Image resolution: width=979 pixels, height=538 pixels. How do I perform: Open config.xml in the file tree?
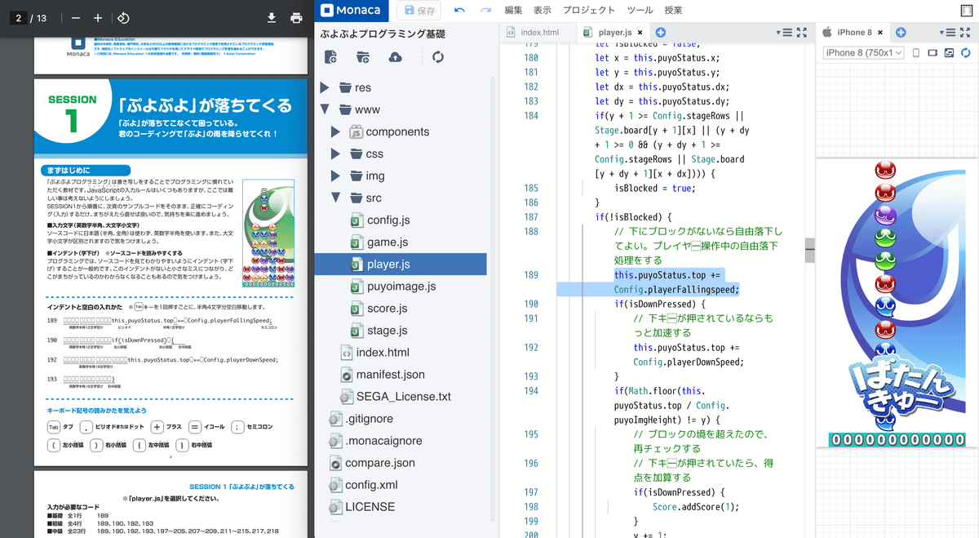371,485
